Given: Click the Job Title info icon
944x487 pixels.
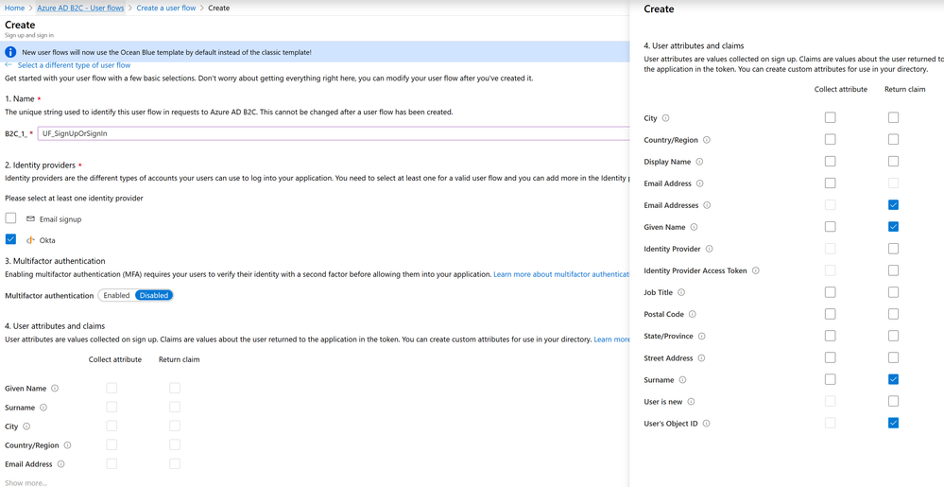Looking at the screenshot, I should (681, 292).
